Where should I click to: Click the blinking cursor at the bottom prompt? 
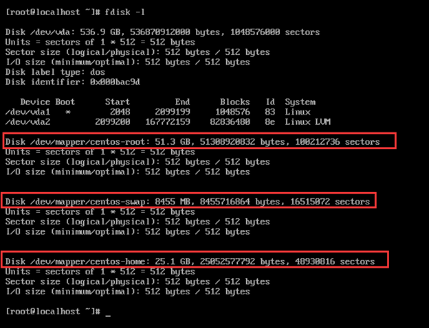pyautogui.click(x=109, y=313)
